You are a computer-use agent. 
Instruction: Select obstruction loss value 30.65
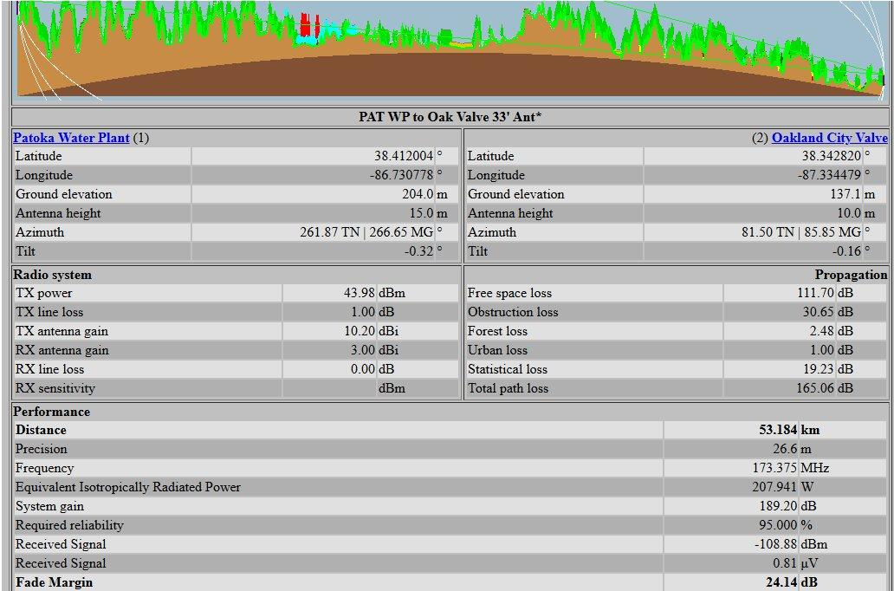(x=819, y=312)
